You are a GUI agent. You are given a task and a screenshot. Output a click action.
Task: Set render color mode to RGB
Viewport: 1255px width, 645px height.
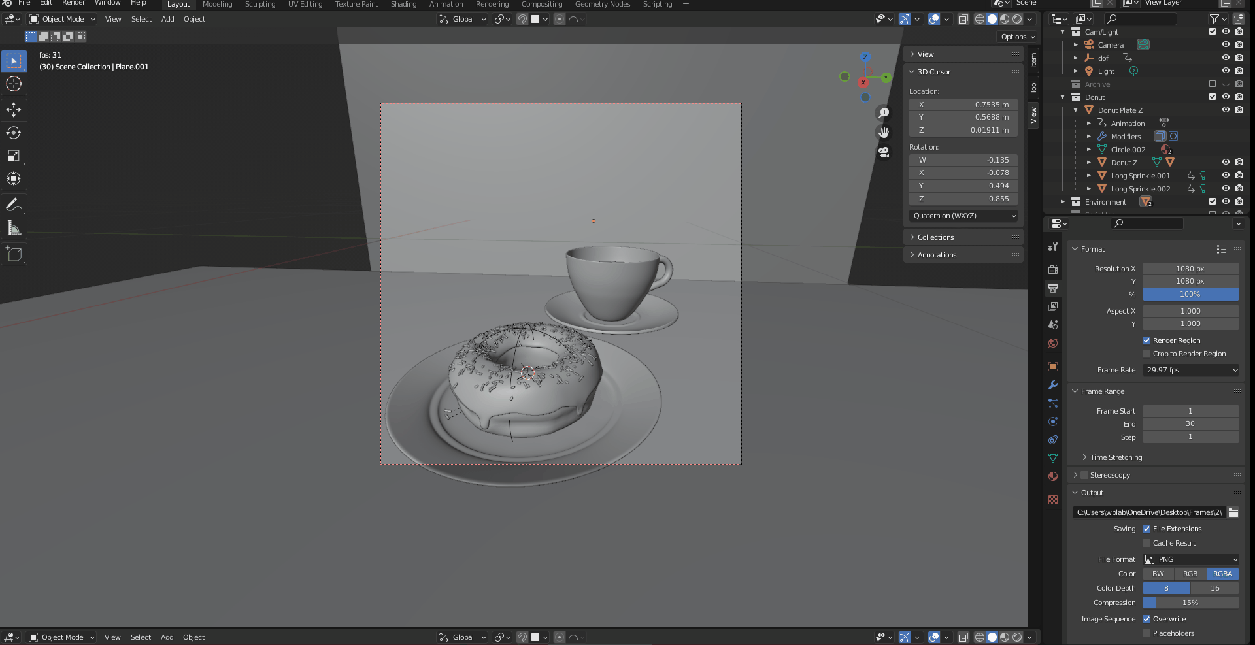pos(1190,573)
